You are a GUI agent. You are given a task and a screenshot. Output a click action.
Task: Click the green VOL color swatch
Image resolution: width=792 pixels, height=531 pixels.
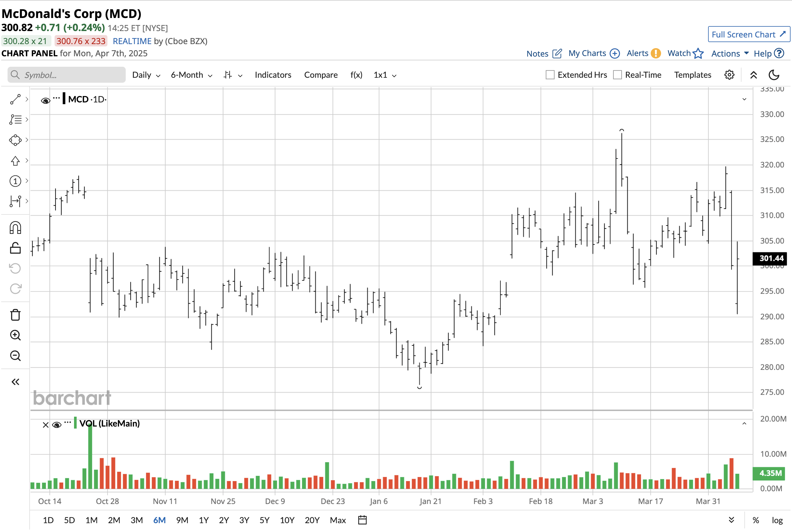pyautogui.click(x=75, y=423)
